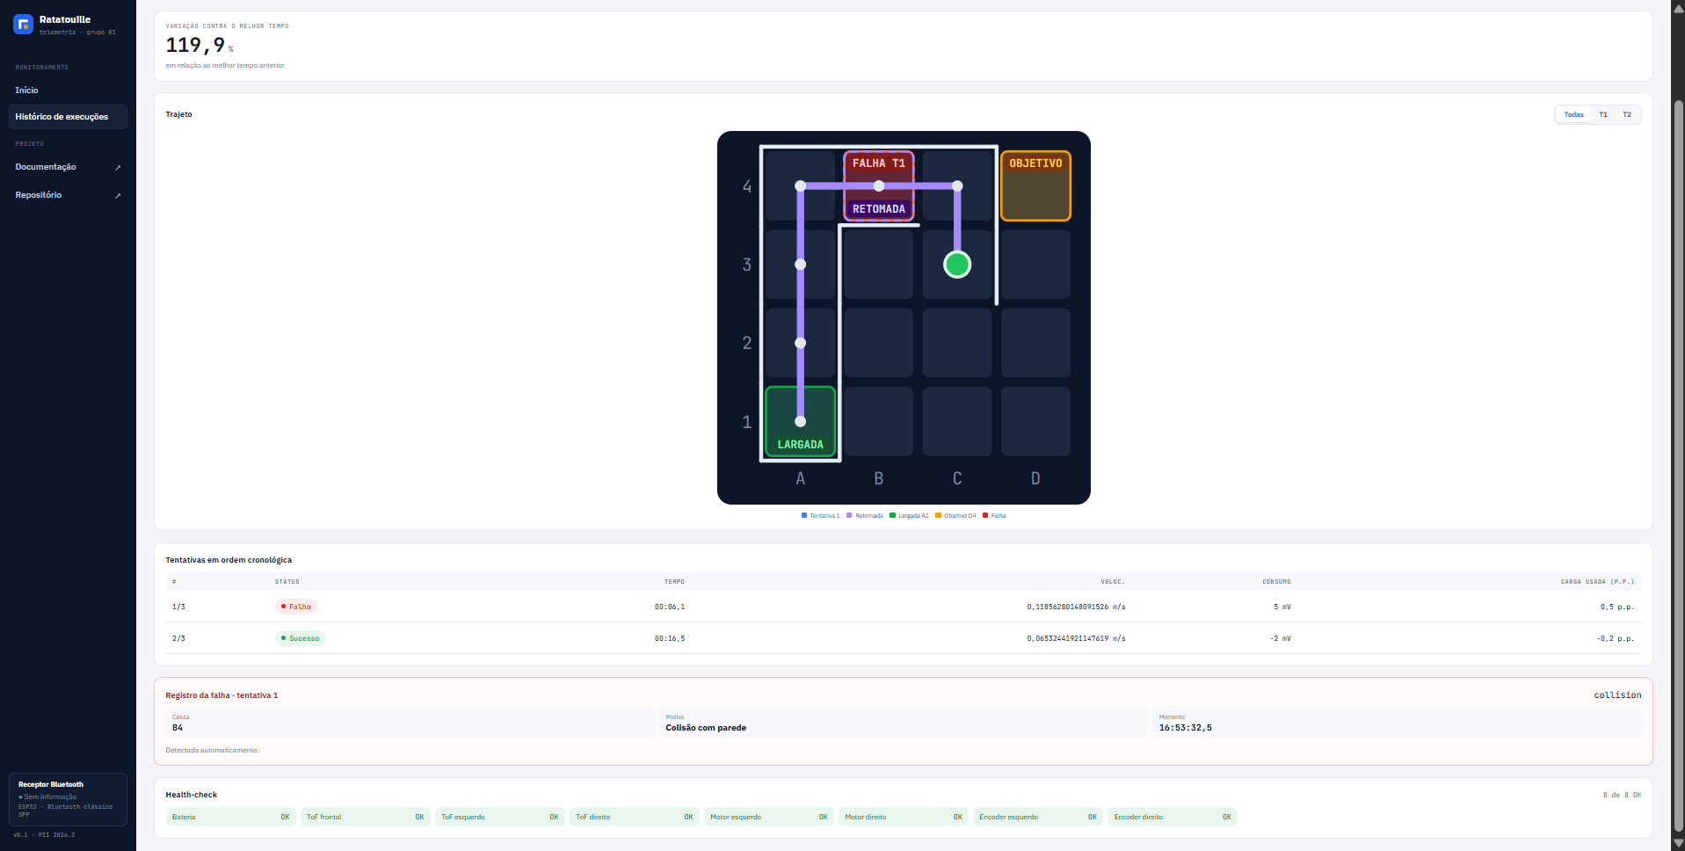Click the Motor esquerdo health-check chip
Image resolution: width=1685 pixels, height=851 pixels.
pos(769,817)
